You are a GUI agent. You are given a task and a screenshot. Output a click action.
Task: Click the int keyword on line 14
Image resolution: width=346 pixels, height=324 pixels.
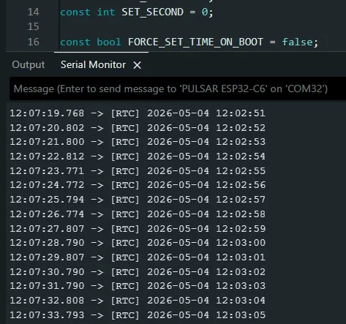[x=106, y=12]
